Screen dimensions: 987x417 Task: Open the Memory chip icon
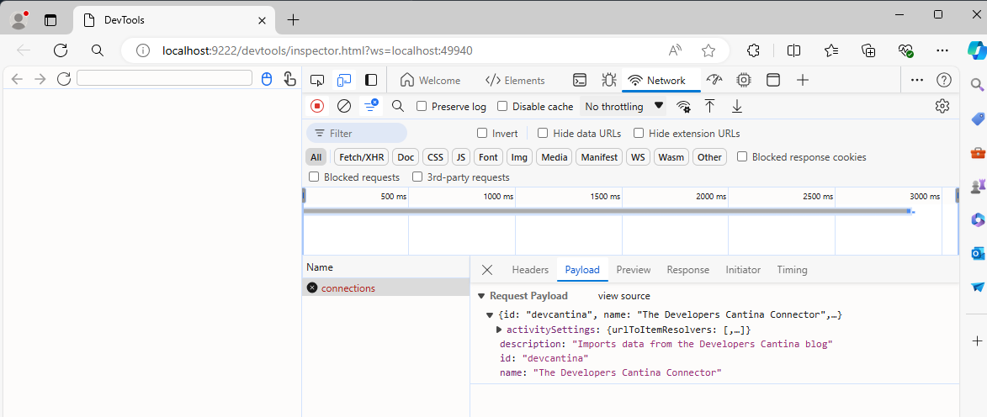click(744, 80)
